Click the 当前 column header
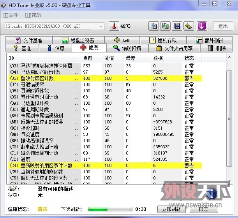238x218 pixels. click(x=92, y=58)
